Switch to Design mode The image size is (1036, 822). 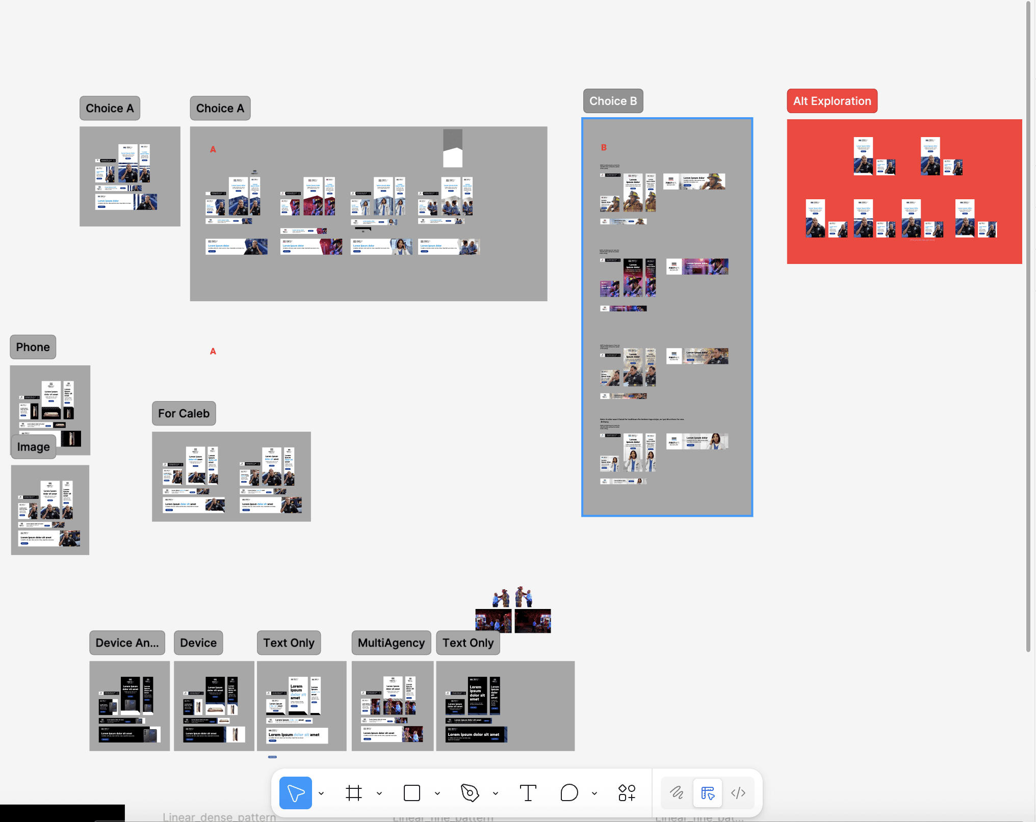coord(708,793)
